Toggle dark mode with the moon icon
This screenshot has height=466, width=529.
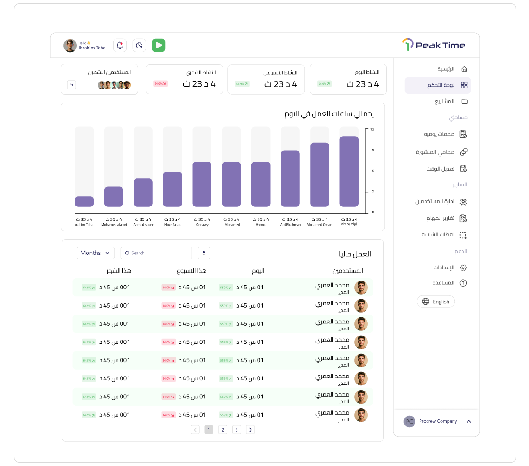[x=139, y=45]
